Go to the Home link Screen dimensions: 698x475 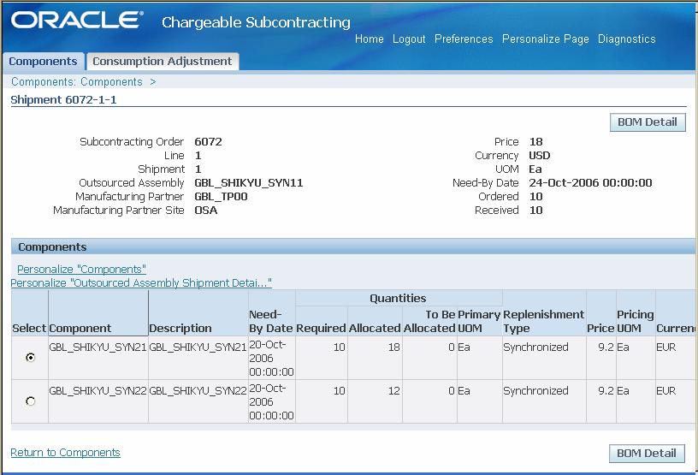point(369,39)
